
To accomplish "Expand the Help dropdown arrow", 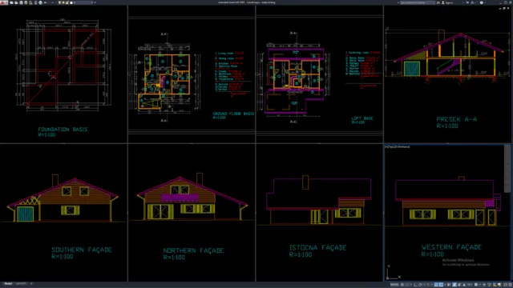I will [485, 2].
